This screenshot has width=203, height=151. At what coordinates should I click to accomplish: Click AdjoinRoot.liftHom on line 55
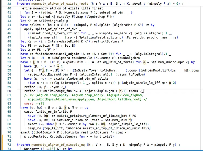click(x=159, y=70)
